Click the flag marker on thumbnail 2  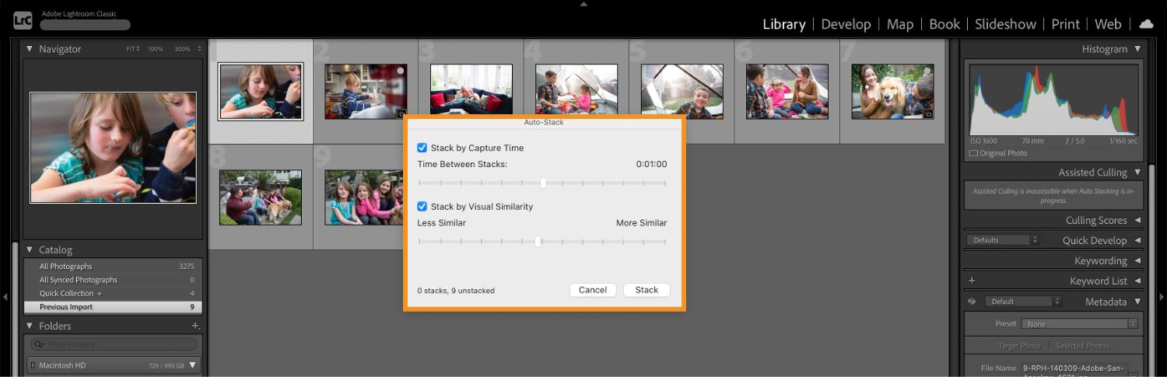tap(400, 71)
